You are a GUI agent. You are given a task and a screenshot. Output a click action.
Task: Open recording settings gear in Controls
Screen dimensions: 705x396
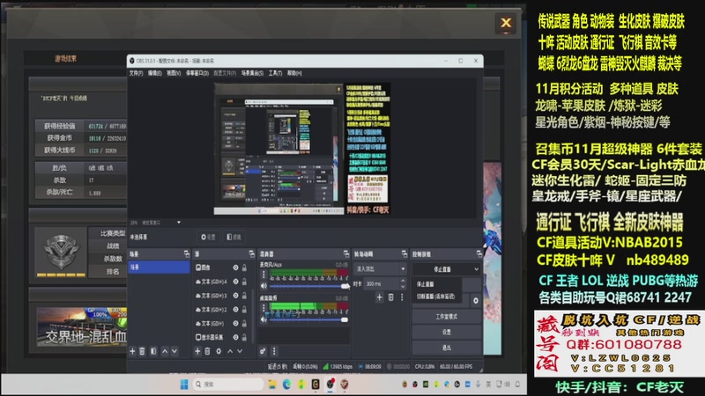click(476, 300)
